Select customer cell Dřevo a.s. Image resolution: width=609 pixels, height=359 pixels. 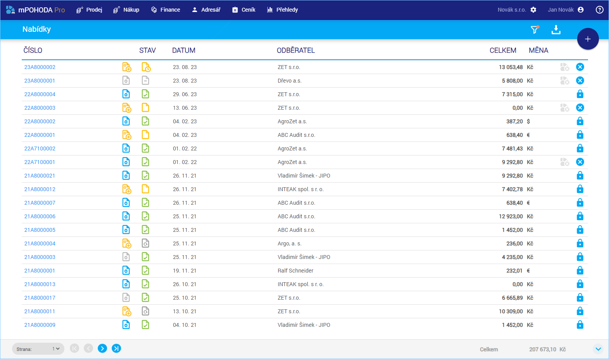(289, 81)
